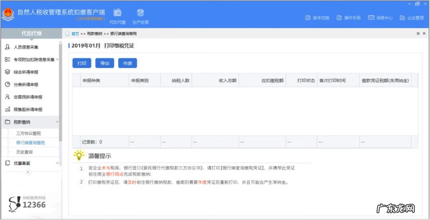This screenshot has height=220, width=430.
Task: Click the sidebar vertical scrollbar
Action: coord(61,92)
